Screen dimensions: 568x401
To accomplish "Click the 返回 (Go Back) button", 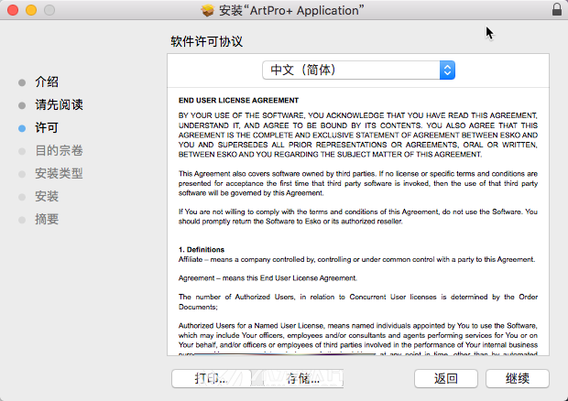I will (x=446, y=378).
